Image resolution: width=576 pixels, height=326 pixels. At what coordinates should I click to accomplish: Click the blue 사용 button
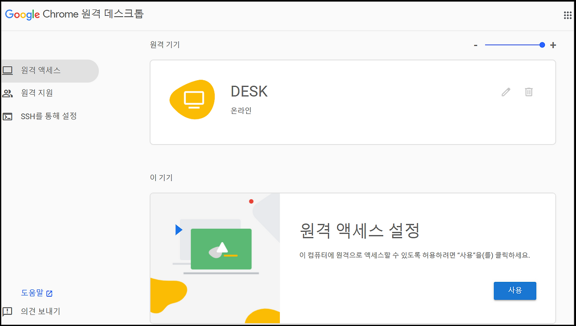pos(515,290)
